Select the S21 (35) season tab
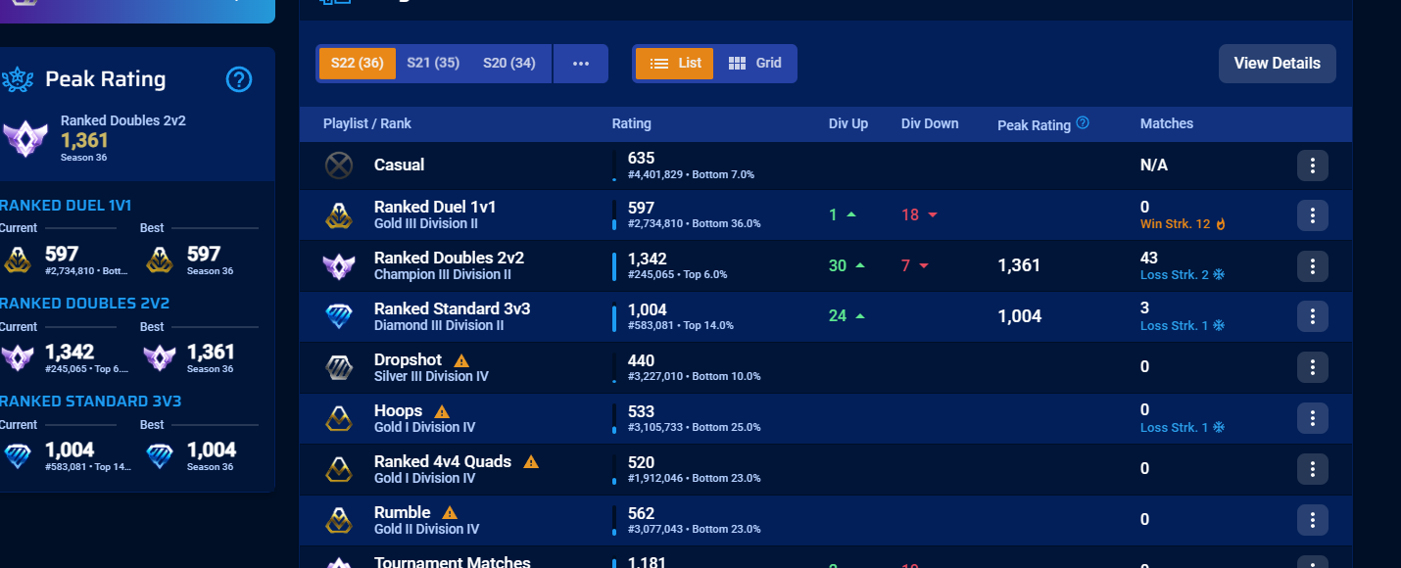 point(433,64)
